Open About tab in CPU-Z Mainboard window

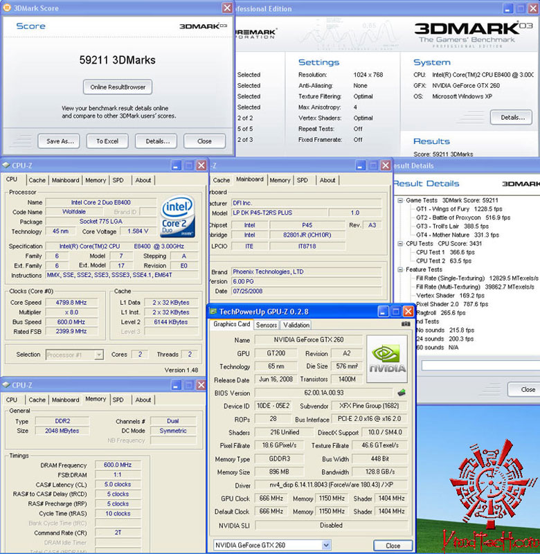tap(327, 180)
